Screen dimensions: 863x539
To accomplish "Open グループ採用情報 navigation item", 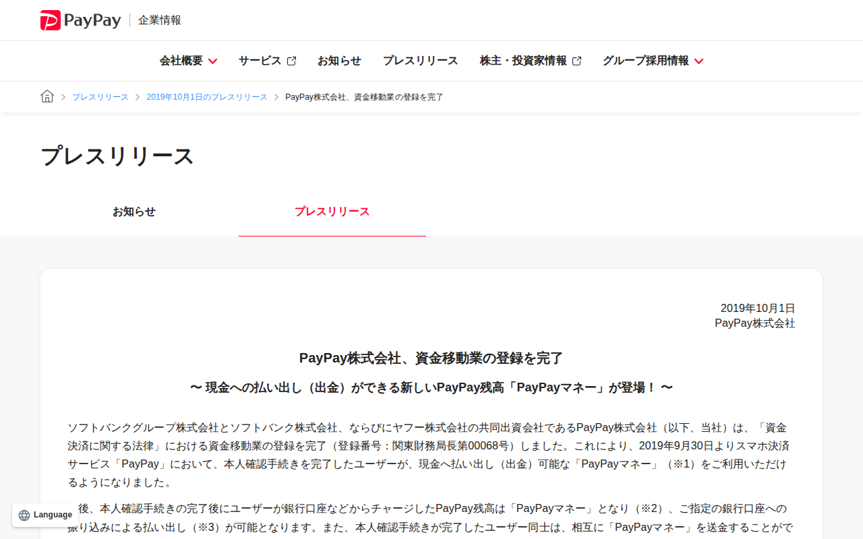I will pos(646,61).
